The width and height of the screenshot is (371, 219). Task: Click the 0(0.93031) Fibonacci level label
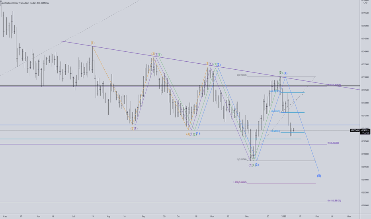tap(242, 75)
